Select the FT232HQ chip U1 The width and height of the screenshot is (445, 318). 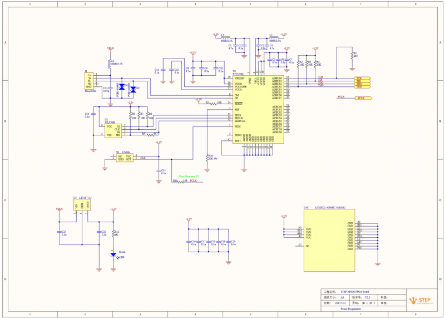pyautogui.click(x=258, y=109)
